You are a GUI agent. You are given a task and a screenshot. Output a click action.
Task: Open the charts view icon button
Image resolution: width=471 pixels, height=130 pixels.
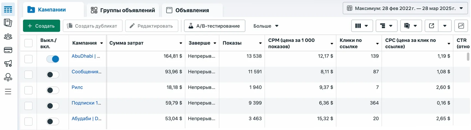click(461, 26)
